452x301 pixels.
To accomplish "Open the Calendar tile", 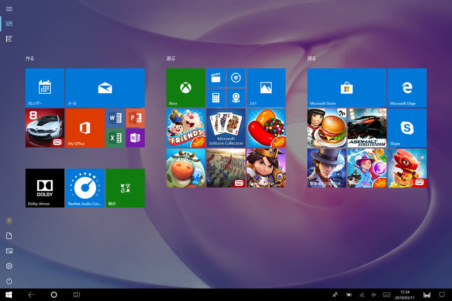I will [x=45, y=88].
